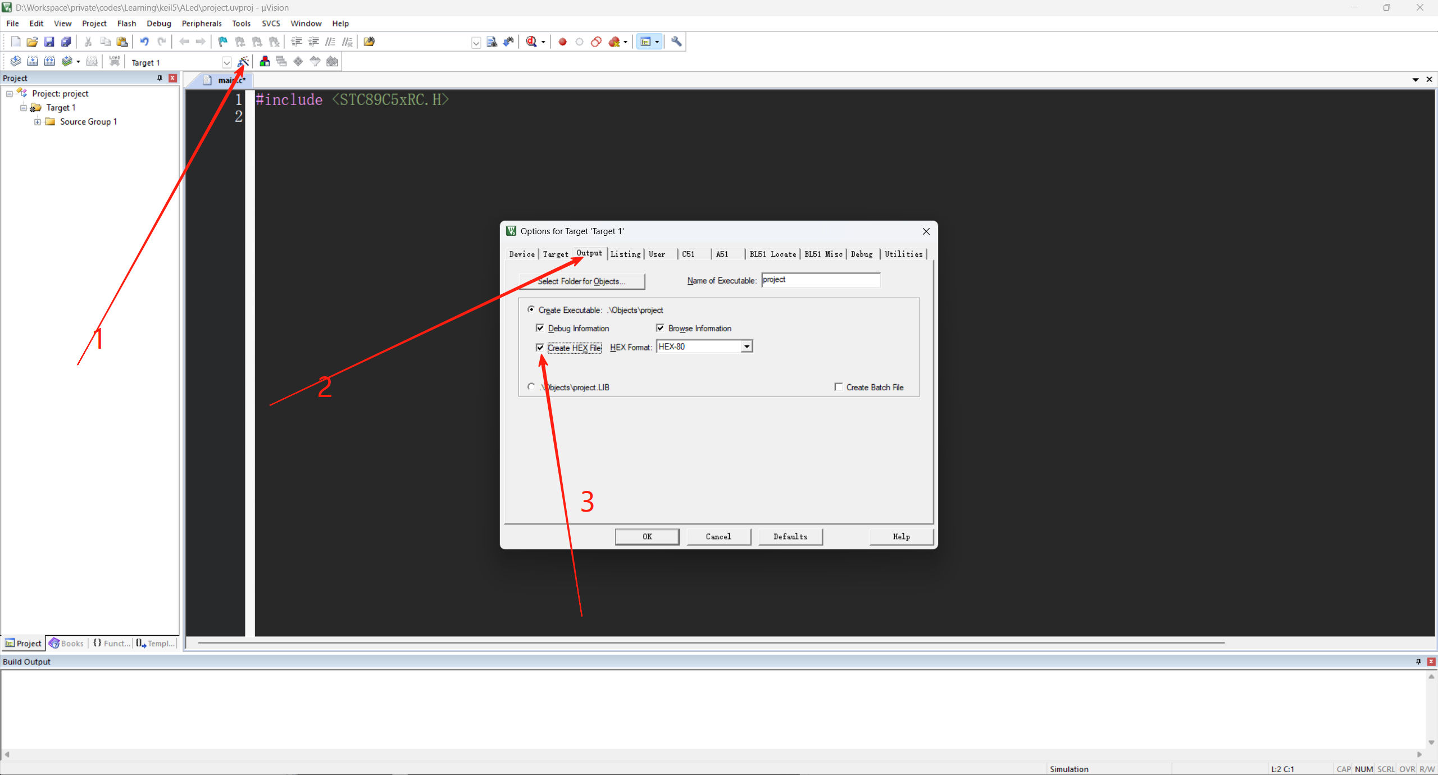Insert breakpoint with red dot icon
Image resolution: width=1438 pixels, height=775 pixels.
562,42
